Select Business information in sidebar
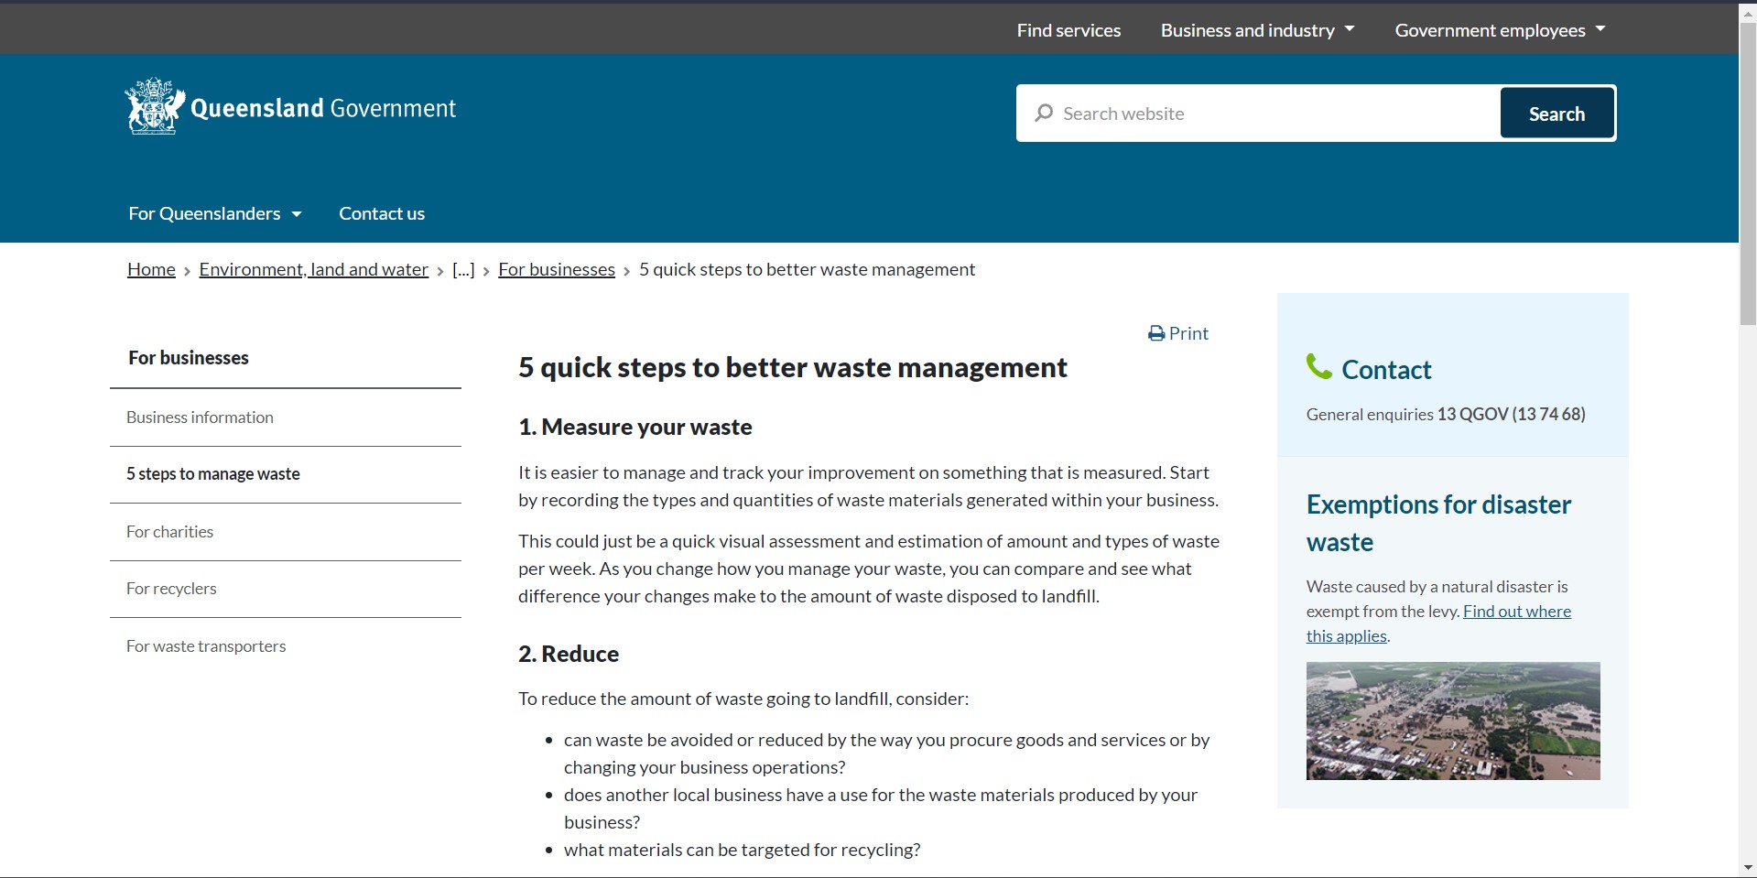Viewport: 1757px width, 878px height. point(286,417)
